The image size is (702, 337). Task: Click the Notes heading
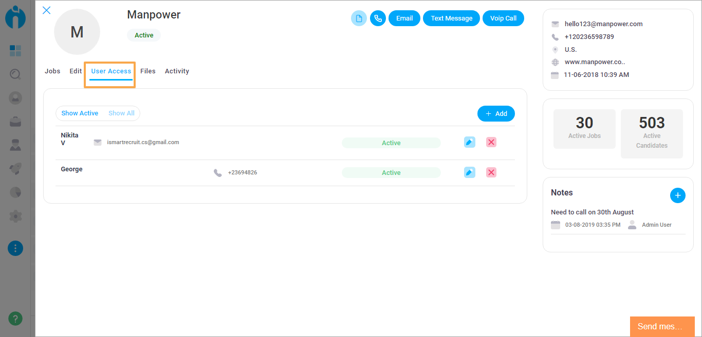[x=562, y=193]
